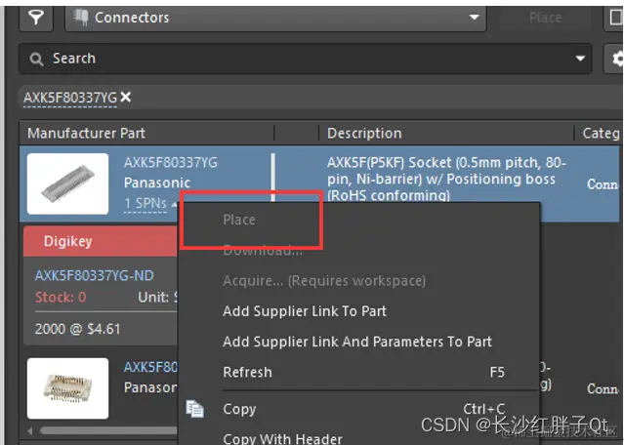Collapse the 1 SPNs supplier link
Viewport: 624px width, 445px height.
pos(146,203)
